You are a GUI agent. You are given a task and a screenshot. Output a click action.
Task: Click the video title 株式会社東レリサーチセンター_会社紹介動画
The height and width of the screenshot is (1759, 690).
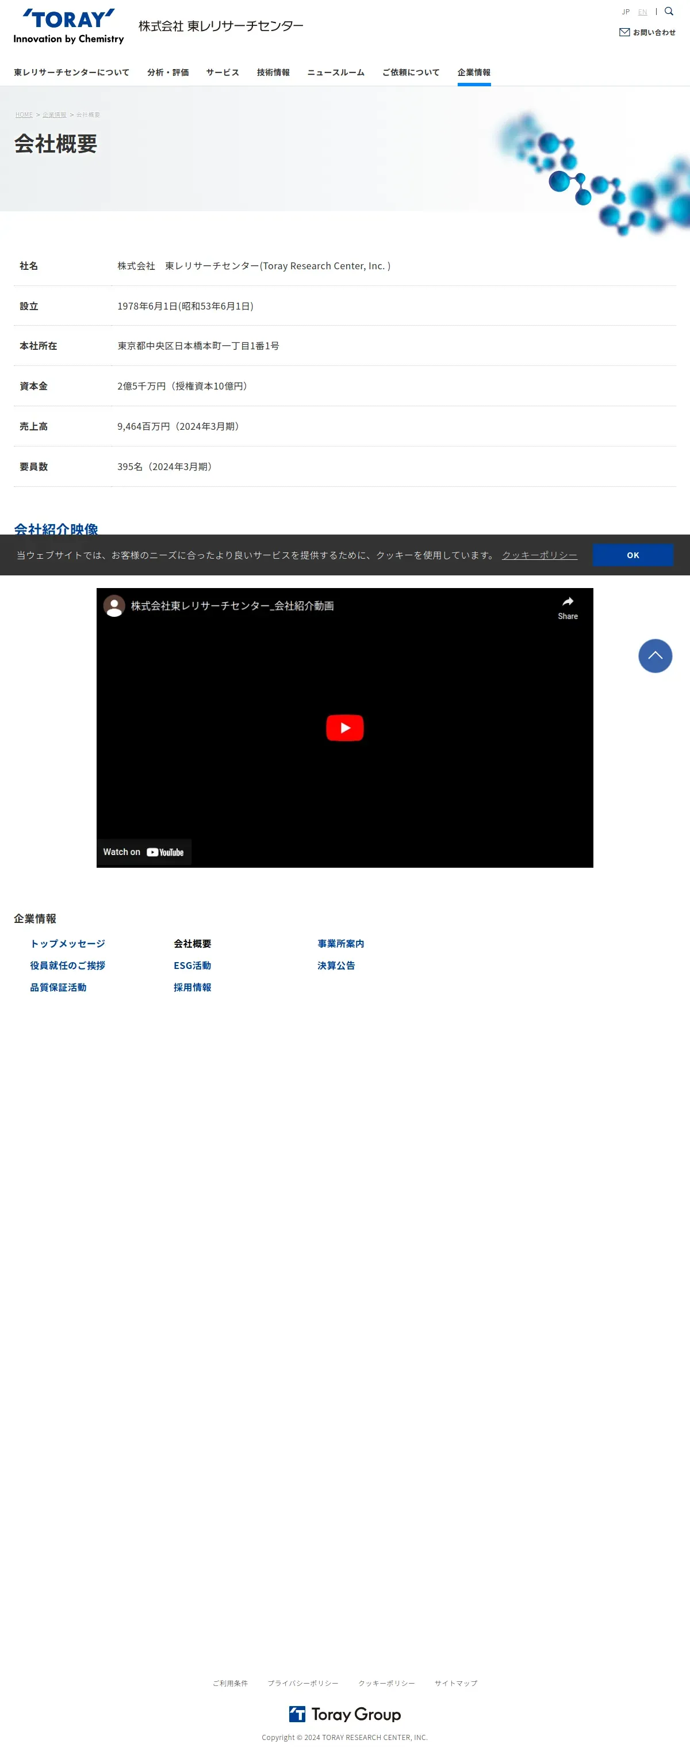[x=233, y=606]
